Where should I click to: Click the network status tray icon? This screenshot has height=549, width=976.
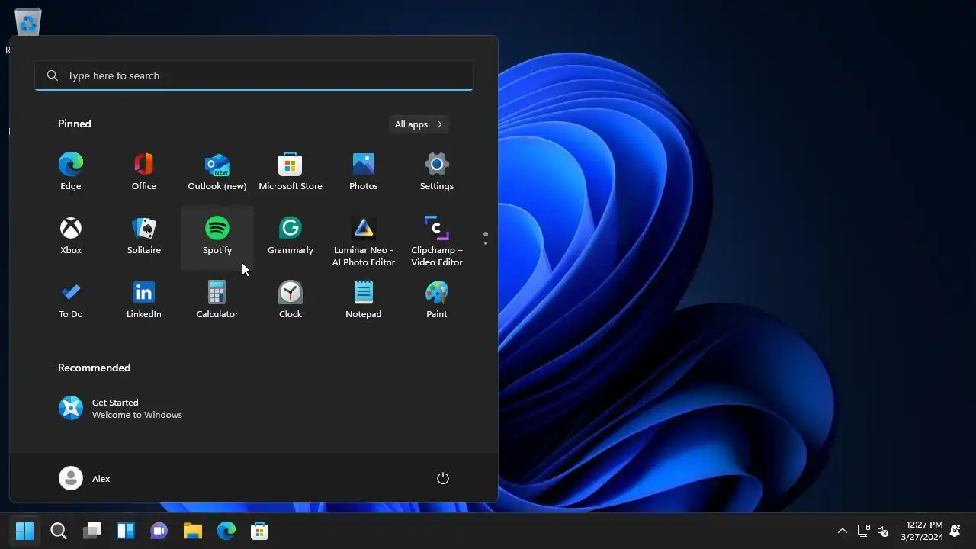(864, 531)
